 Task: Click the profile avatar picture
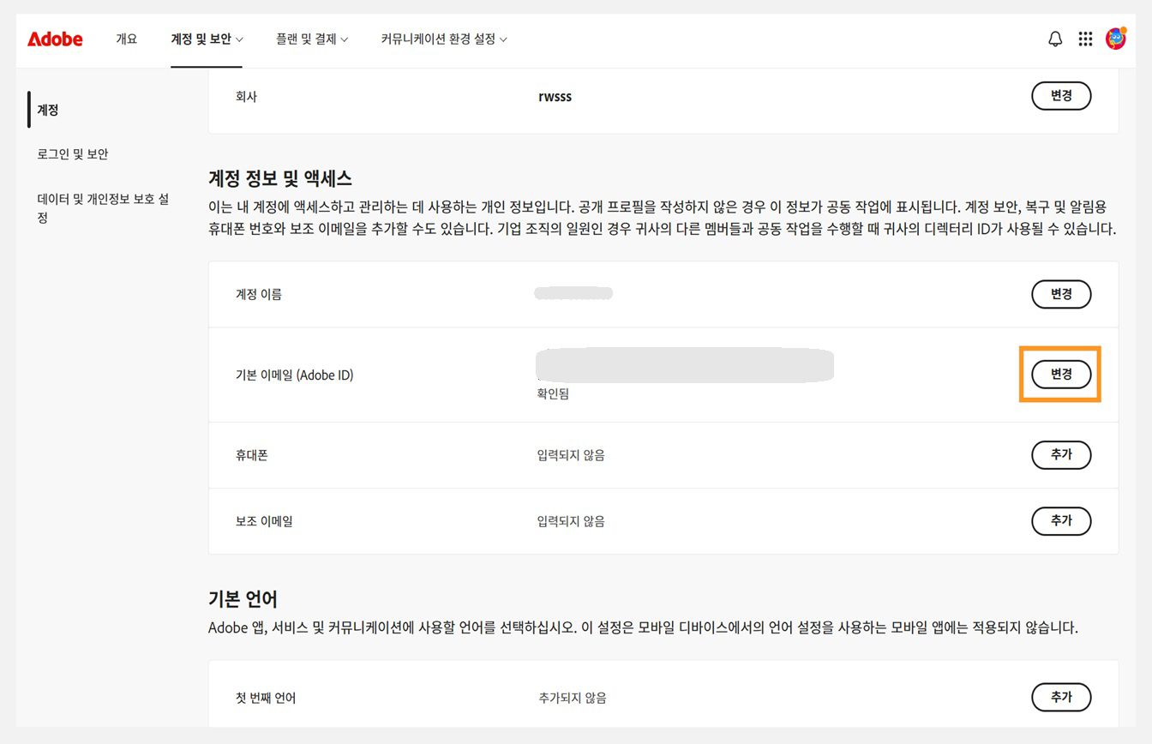pyautogui.click(x=1117, y=39)
